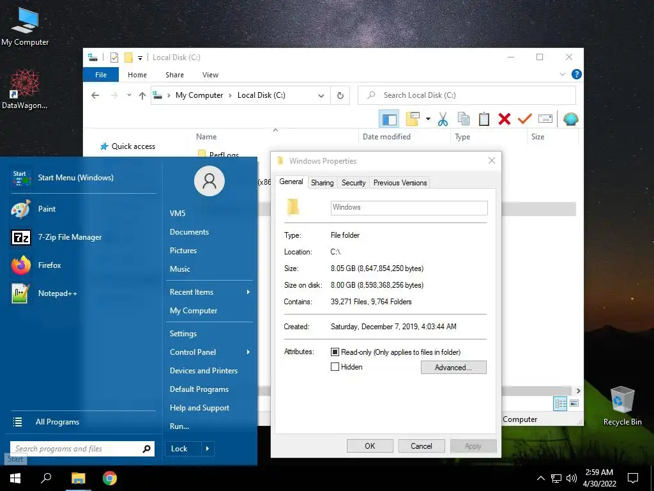Open Start Menu (Windows) entry

[x=82, y=178]
